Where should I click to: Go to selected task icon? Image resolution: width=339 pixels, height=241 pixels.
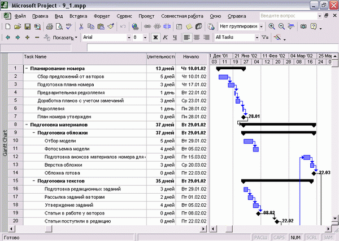[x=291, y=26]
